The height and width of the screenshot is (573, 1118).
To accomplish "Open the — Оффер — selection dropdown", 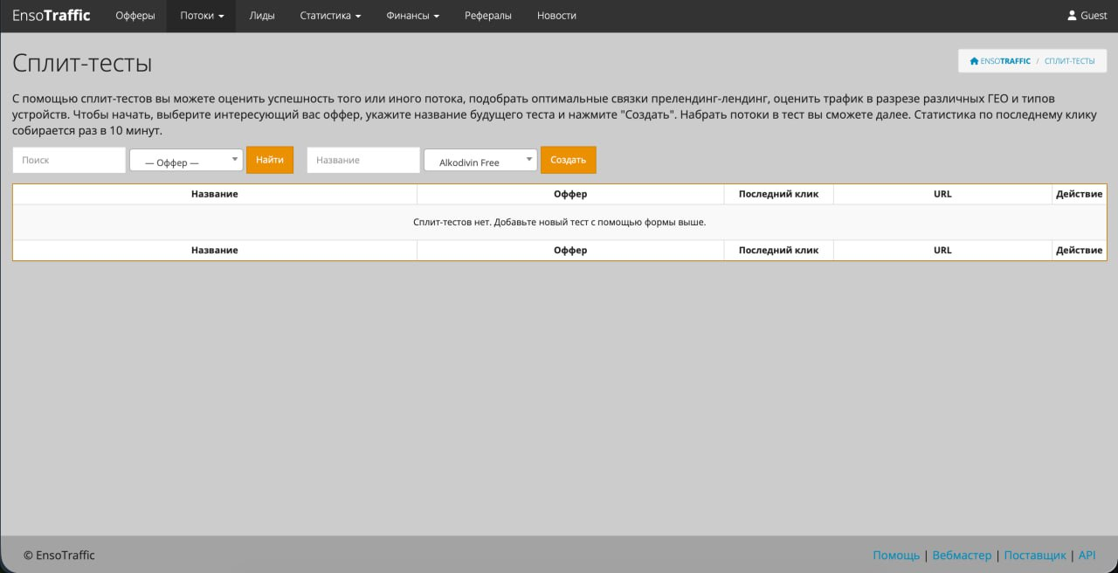I will pyautogui.click(x=185, y=159).
